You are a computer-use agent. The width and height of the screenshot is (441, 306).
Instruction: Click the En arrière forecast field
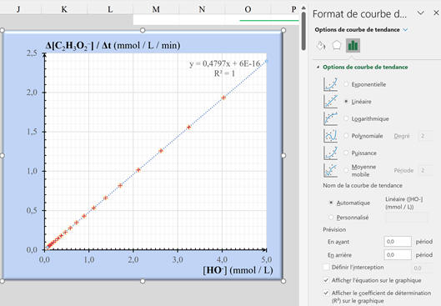(398, 255)
